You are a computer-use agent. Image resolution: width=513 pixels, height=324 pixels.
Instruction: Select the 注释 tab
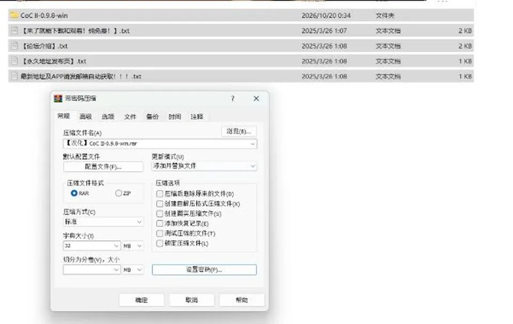tap(197, 117)
